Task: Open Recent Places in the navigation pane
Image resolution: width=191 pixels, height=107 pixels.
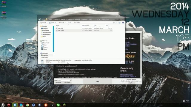Action: [x=47, y=34]
